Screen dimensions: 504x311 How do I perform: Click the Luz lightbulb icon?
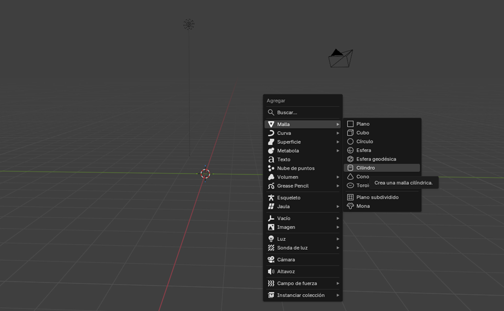tap(271, 239)
